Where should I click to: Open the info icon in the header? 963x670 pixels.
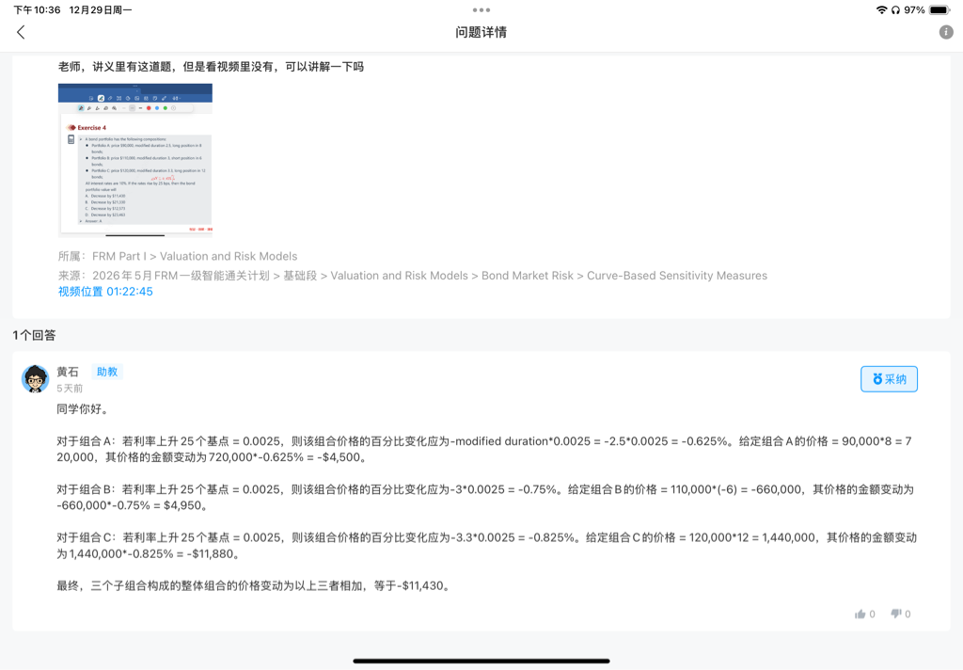coord(946,32)
